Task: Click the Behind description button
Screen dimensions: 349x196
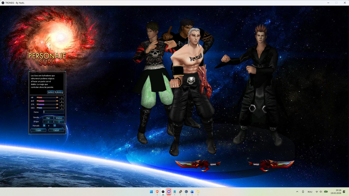Action: pyautogui.click(x=51, y=92)
